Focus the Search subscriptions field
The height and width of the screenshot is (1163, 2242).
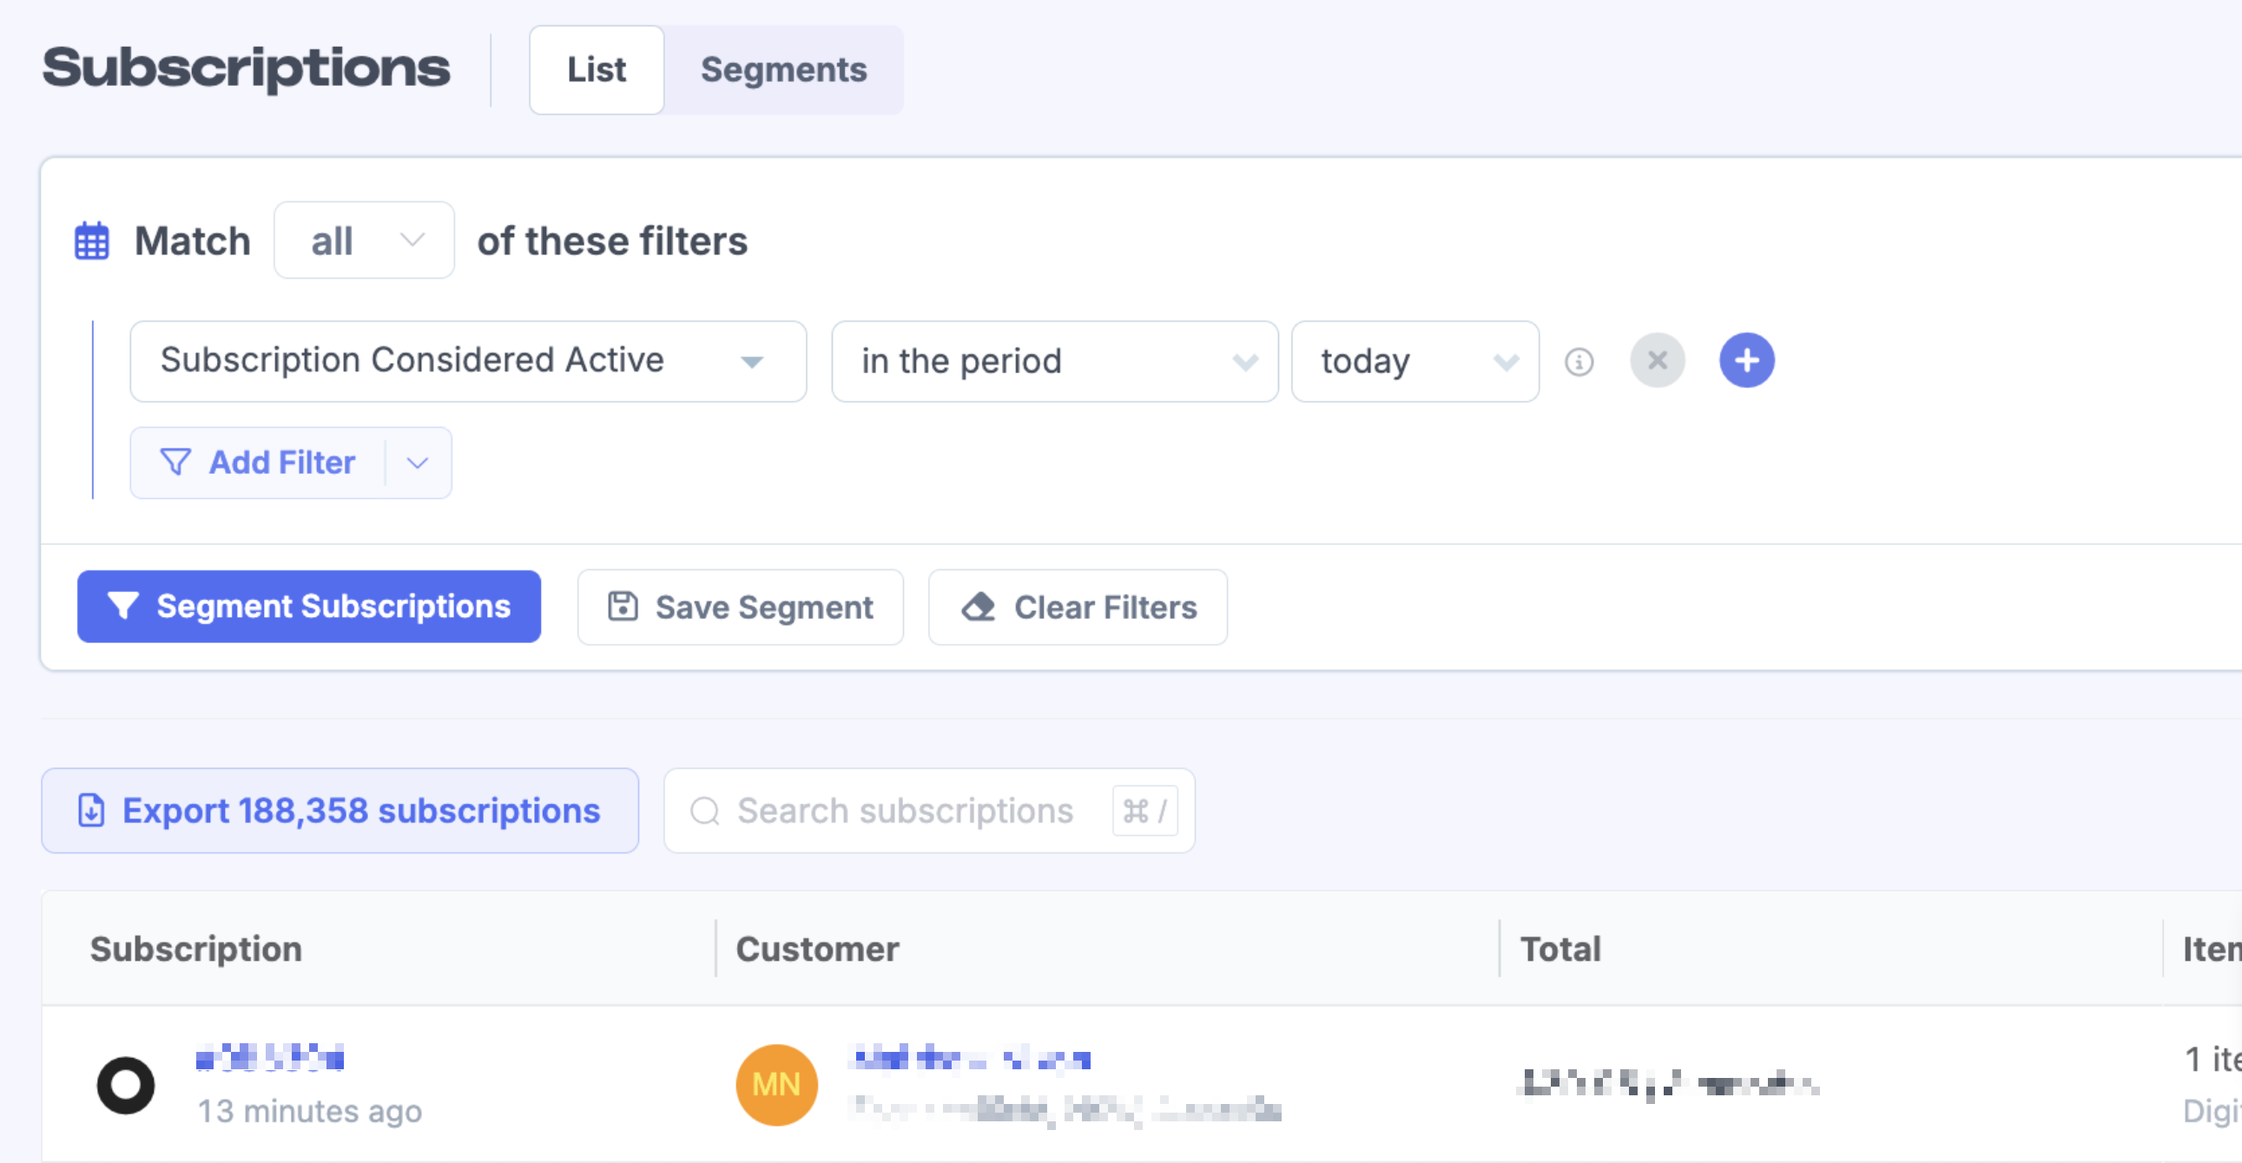928,810
